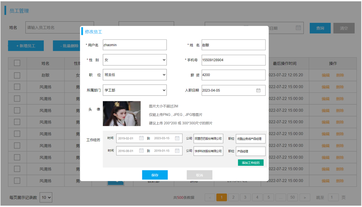Click the previous page < arrow
This screenshot has width=362, height=207.
tap(210, 197)
